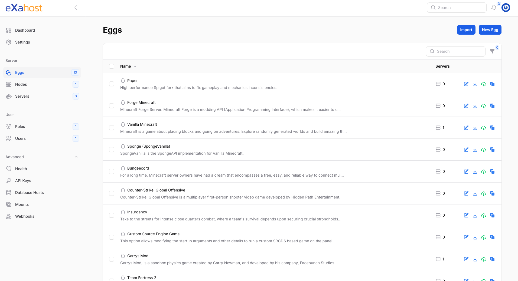Tick the Insurgency row checkbox
The image size is (518, 281).
[x=112, y=215]
